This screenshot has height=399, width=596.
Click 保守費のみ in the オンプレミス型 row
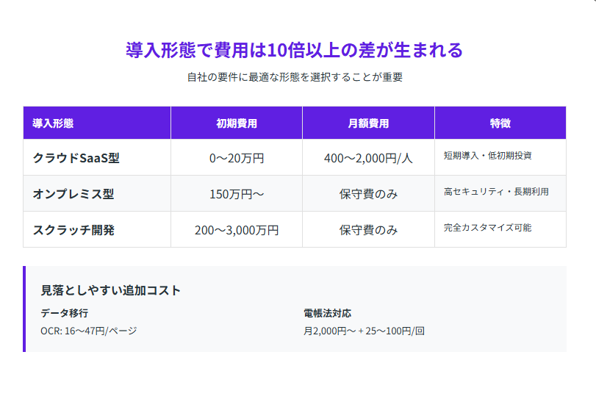click(368, 194)
